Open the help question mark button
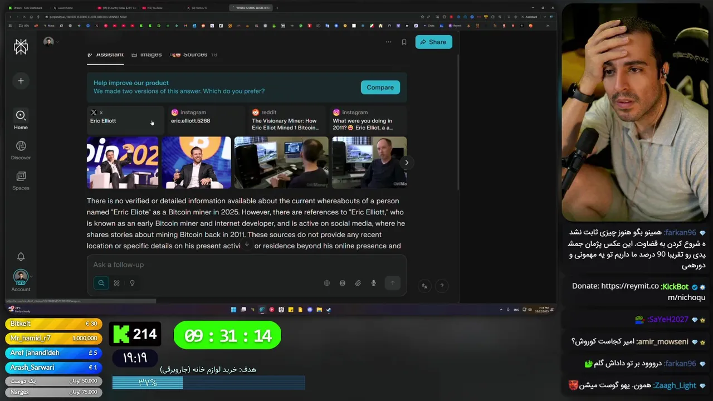Image resolution: width=713 pixels, height=401 pixels. pyautogui.click(x=442, y=286)
